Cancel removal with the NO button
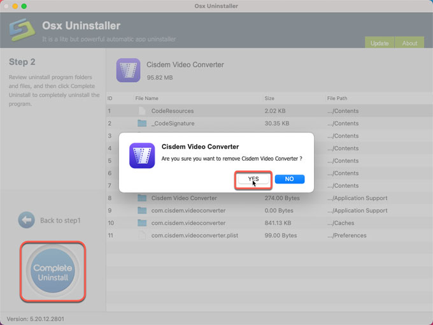Viewport: 433px width, 325px height. [x=289, y=179]
